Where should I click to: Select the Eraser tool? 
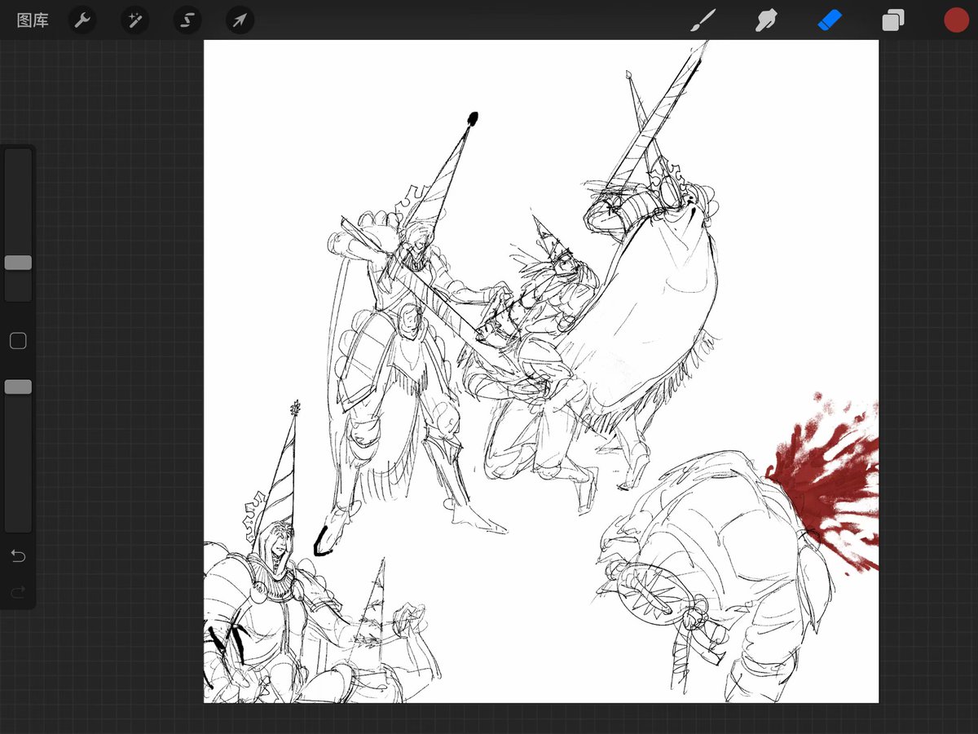tap(829, 20)
